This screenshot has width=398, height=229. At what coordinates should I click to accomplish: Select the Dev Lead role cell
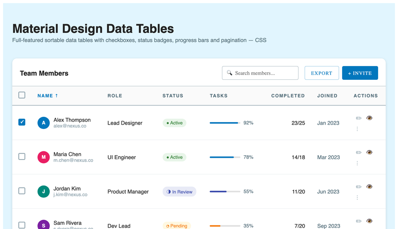point(119,226)
